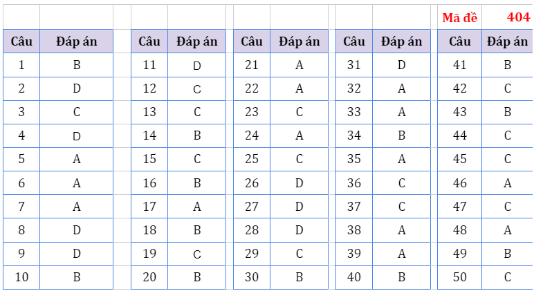Select the cell with question number 41

460,66
